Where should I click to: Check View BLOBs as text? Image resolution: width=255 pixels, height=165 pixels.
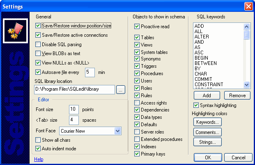(x=38, y=54)
